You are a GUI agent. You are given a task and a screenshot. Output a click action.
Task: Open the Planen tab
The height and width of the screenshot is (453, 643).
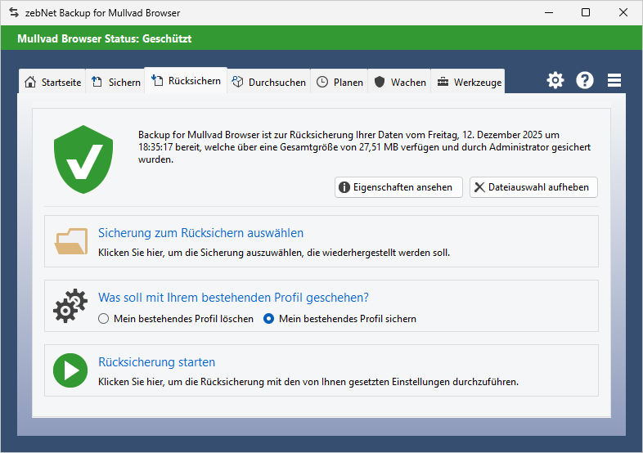(x=339, y=83)
